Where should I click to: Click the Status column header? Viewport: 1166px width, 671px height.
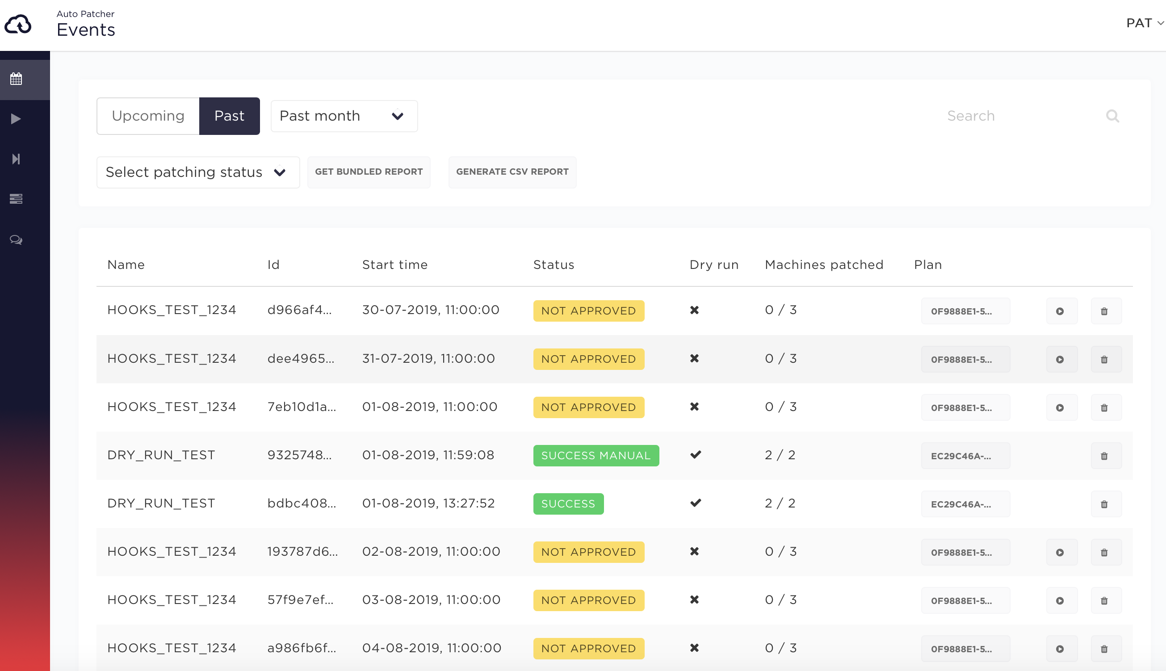pos(554,265)
